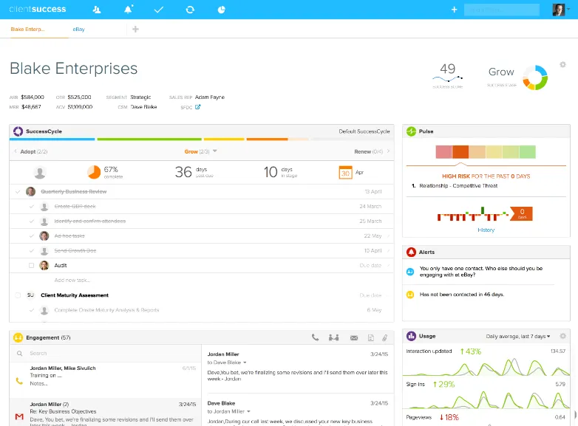Open Pulse History link
Image resolution: width=578 pixels, height=426 pixels.
[x=486, y=230]
